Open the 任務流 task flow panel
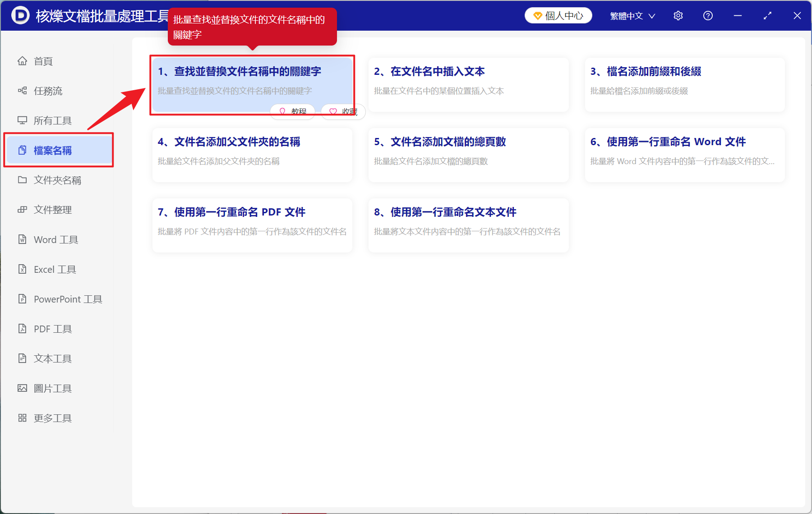 [45, 91]
